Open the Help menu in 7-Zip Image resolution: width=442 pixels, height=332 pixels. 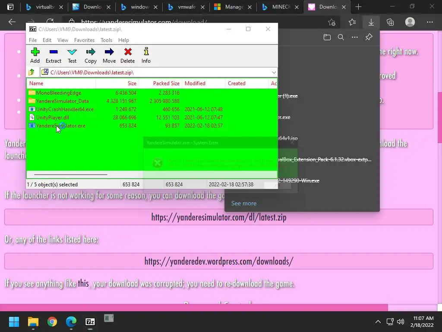coord(123,40)
